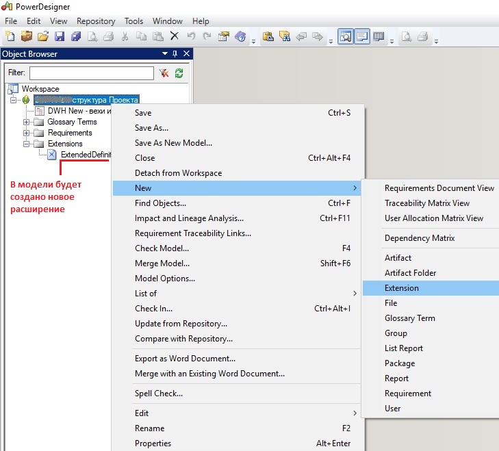This screenshot has height=451, width=499.
Task: Open the Help menu
Action: tap(201, 21)
